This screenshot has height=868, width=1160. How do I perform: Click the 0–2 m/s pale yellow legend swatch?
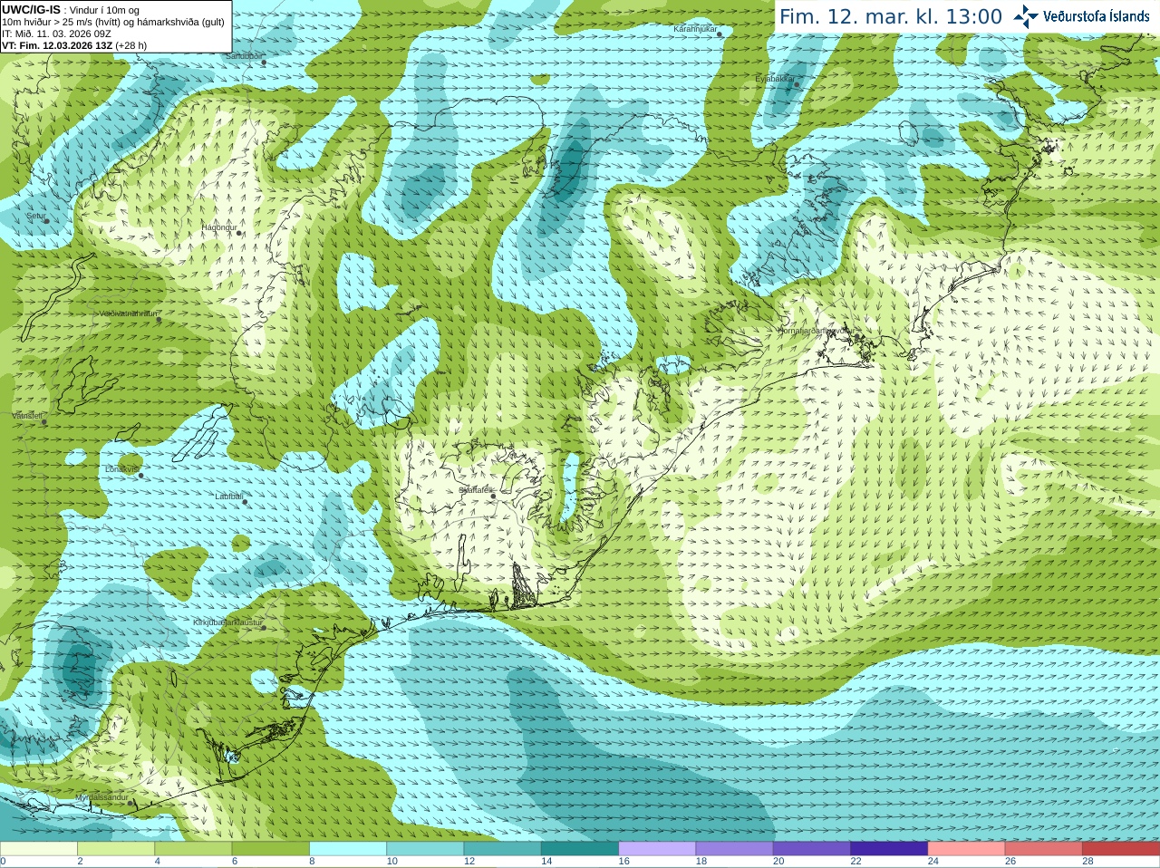tap(39, 849)
